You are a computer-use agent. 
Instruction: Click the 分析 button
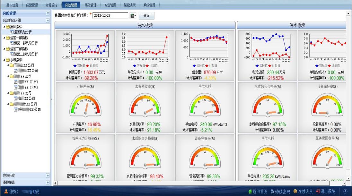[146, 15]
